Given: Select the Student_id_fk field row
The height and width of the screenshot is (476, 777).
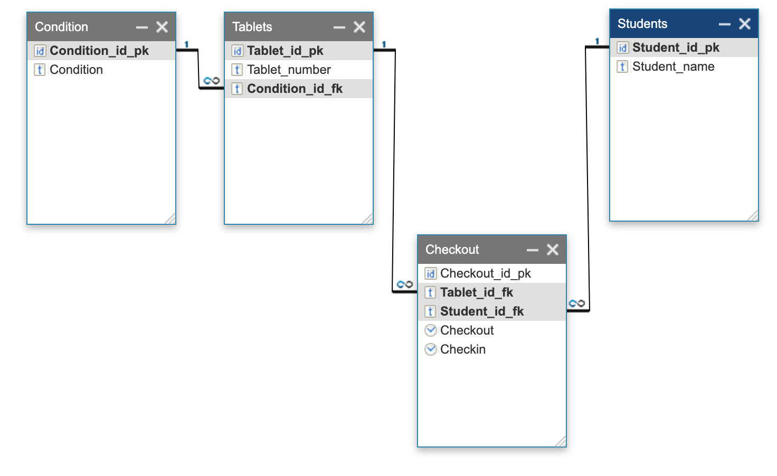Looking at the screenshot, I should (x=481, y=311).
